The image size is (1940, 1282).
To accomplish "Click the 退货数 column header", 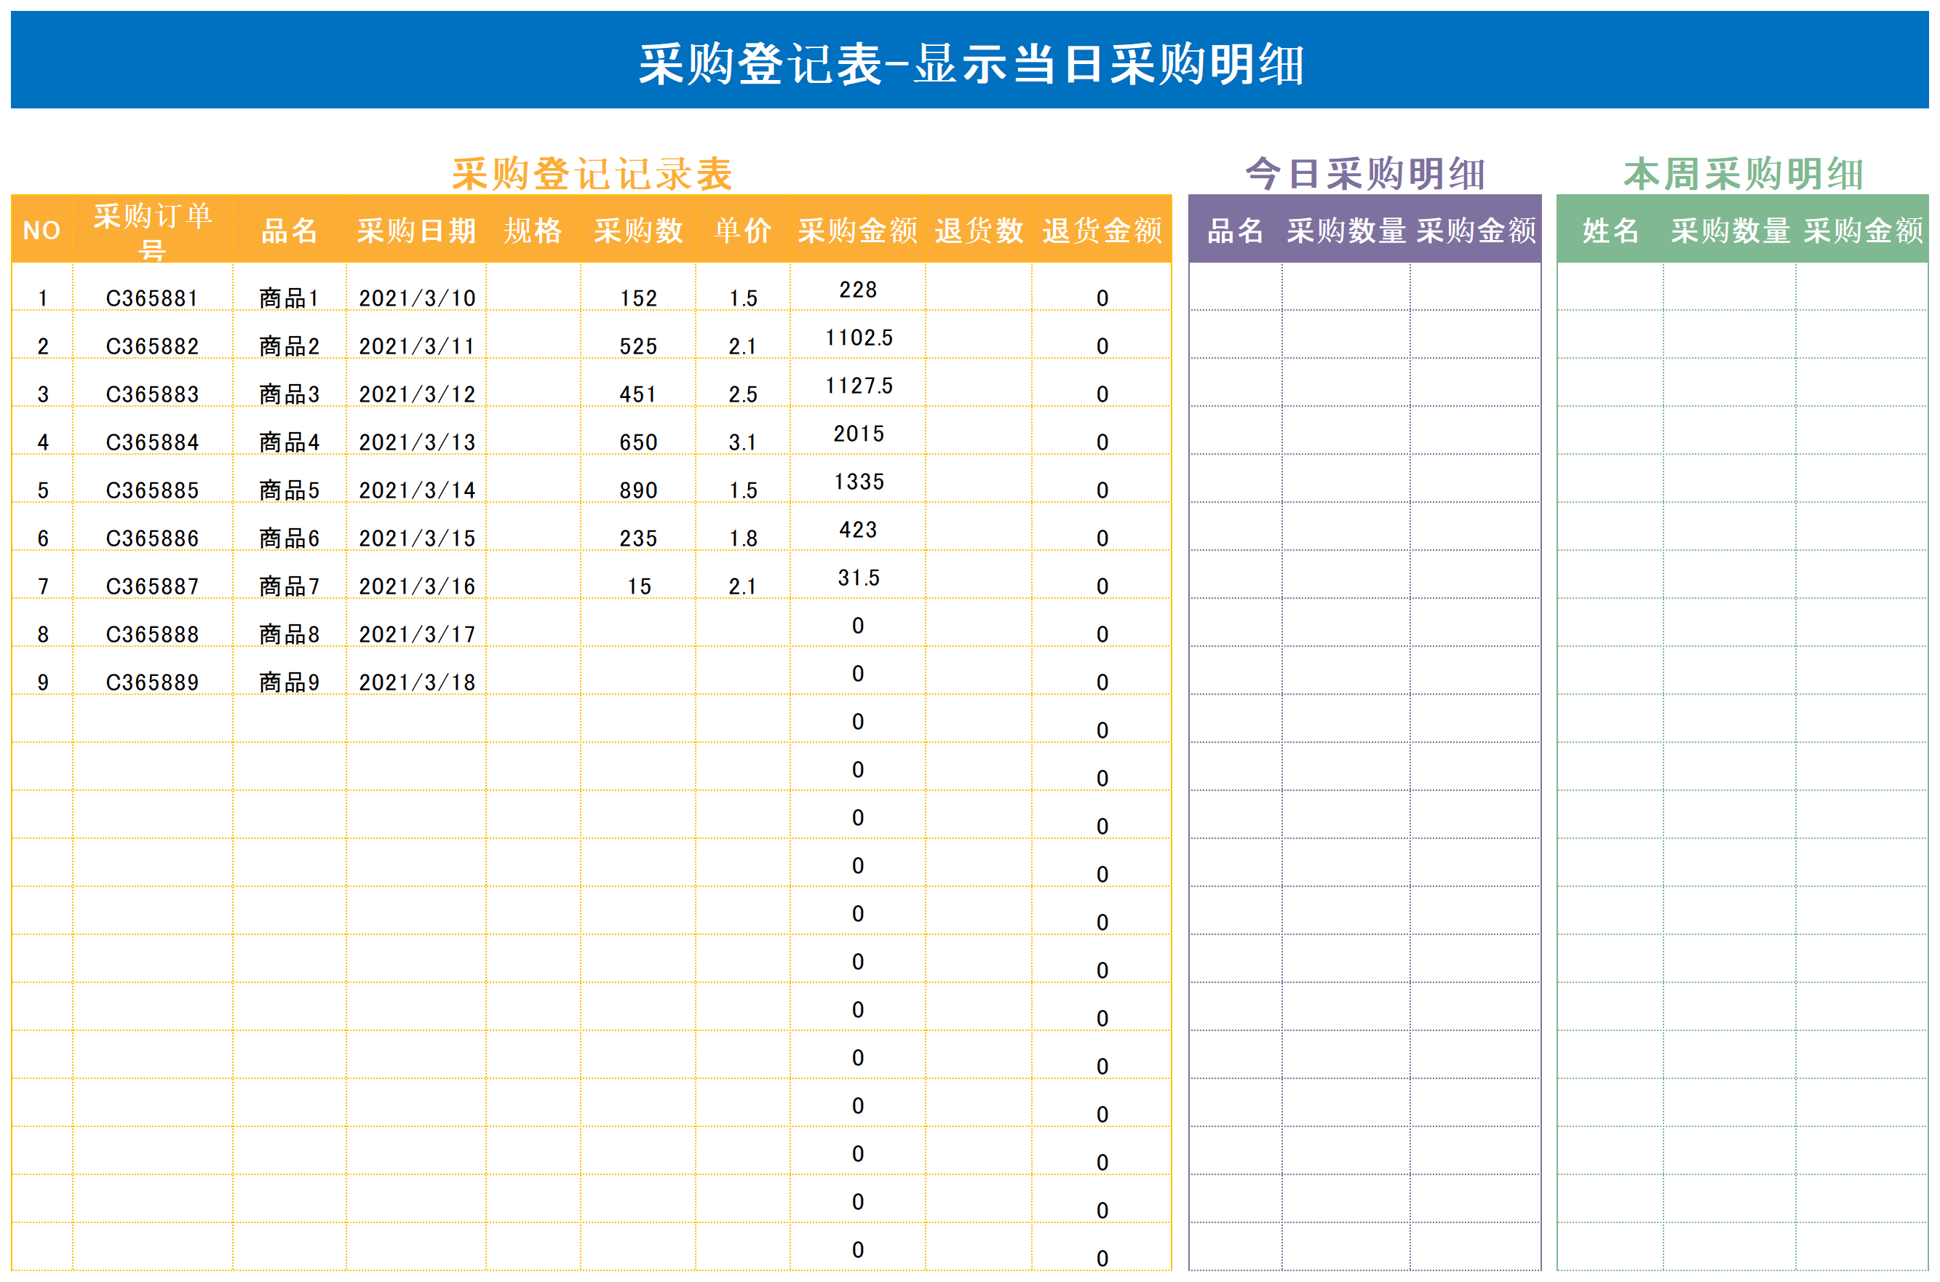I will pos(979,230).
